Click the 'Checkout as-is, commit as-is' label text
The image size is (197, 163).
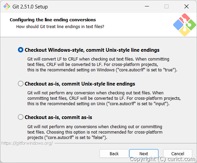(58, 117)
